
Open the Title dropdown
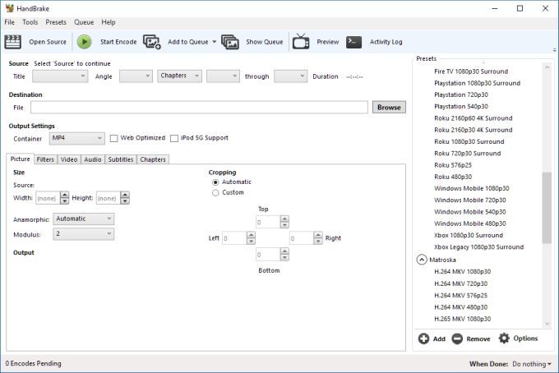[x=60, y=76]
